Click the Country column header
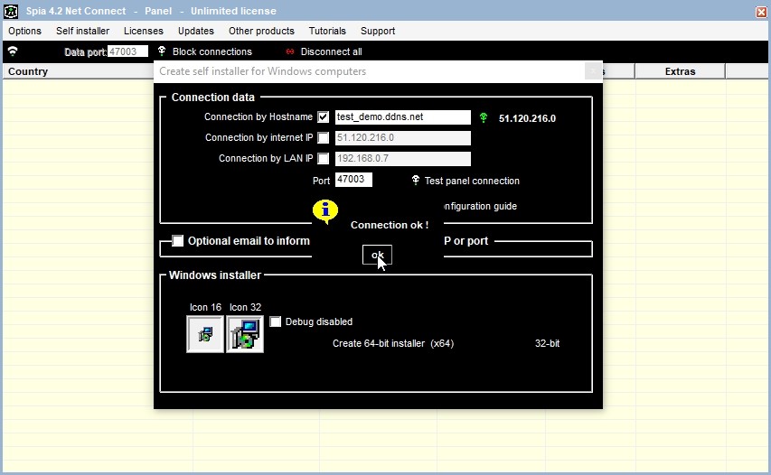This screenshot has height=475, width=771. (x=79, y=71)
